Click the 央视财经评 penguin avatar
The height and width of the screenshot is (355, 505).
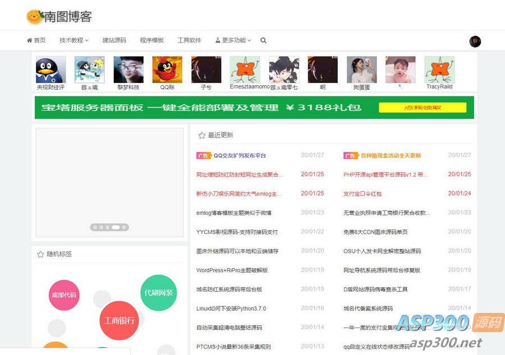click(50, 70)
